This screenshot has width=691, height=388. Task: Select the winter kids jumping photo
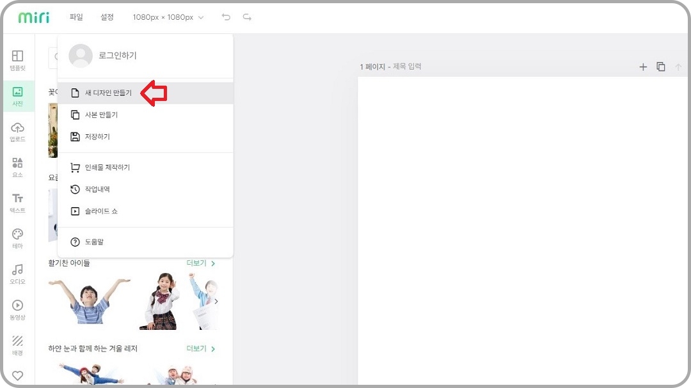click(x=93, y=375)
